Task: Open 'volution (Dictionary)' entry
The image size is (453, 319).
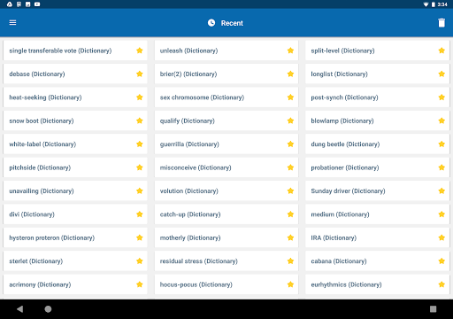Action: [x=226, y=191]
